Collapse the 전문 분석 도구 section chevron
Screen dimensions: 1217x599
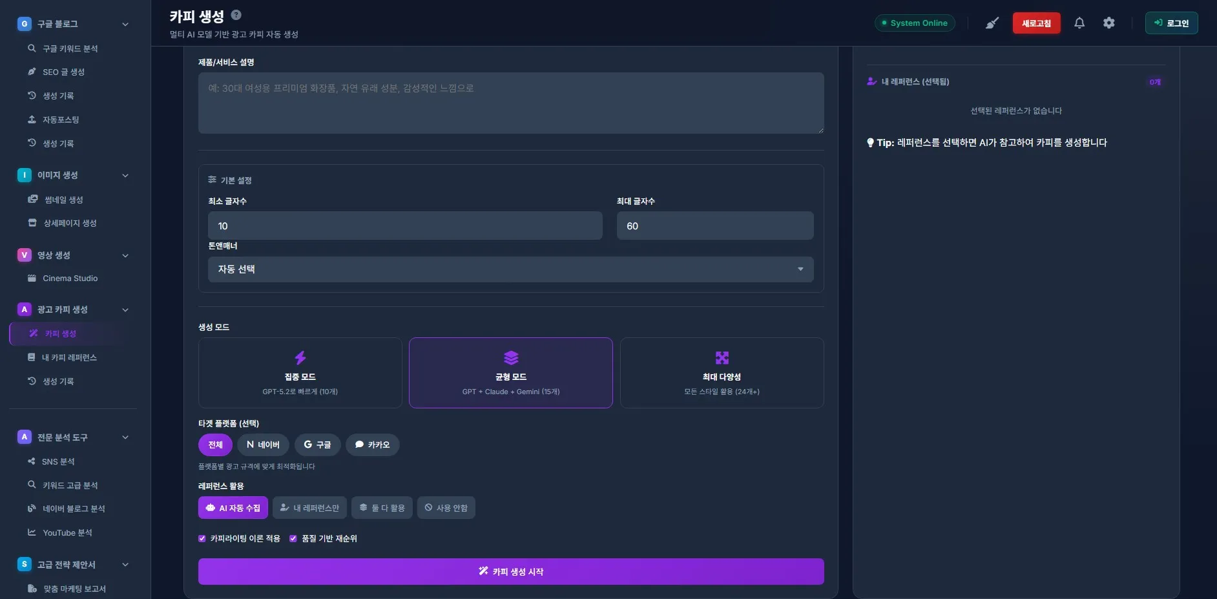[125, 437]
